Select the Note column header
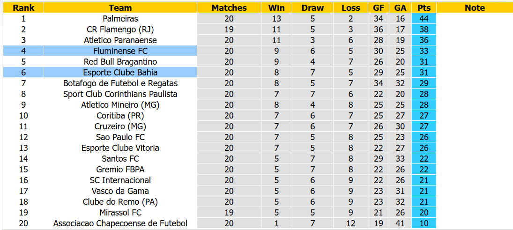 click(475, 8)
